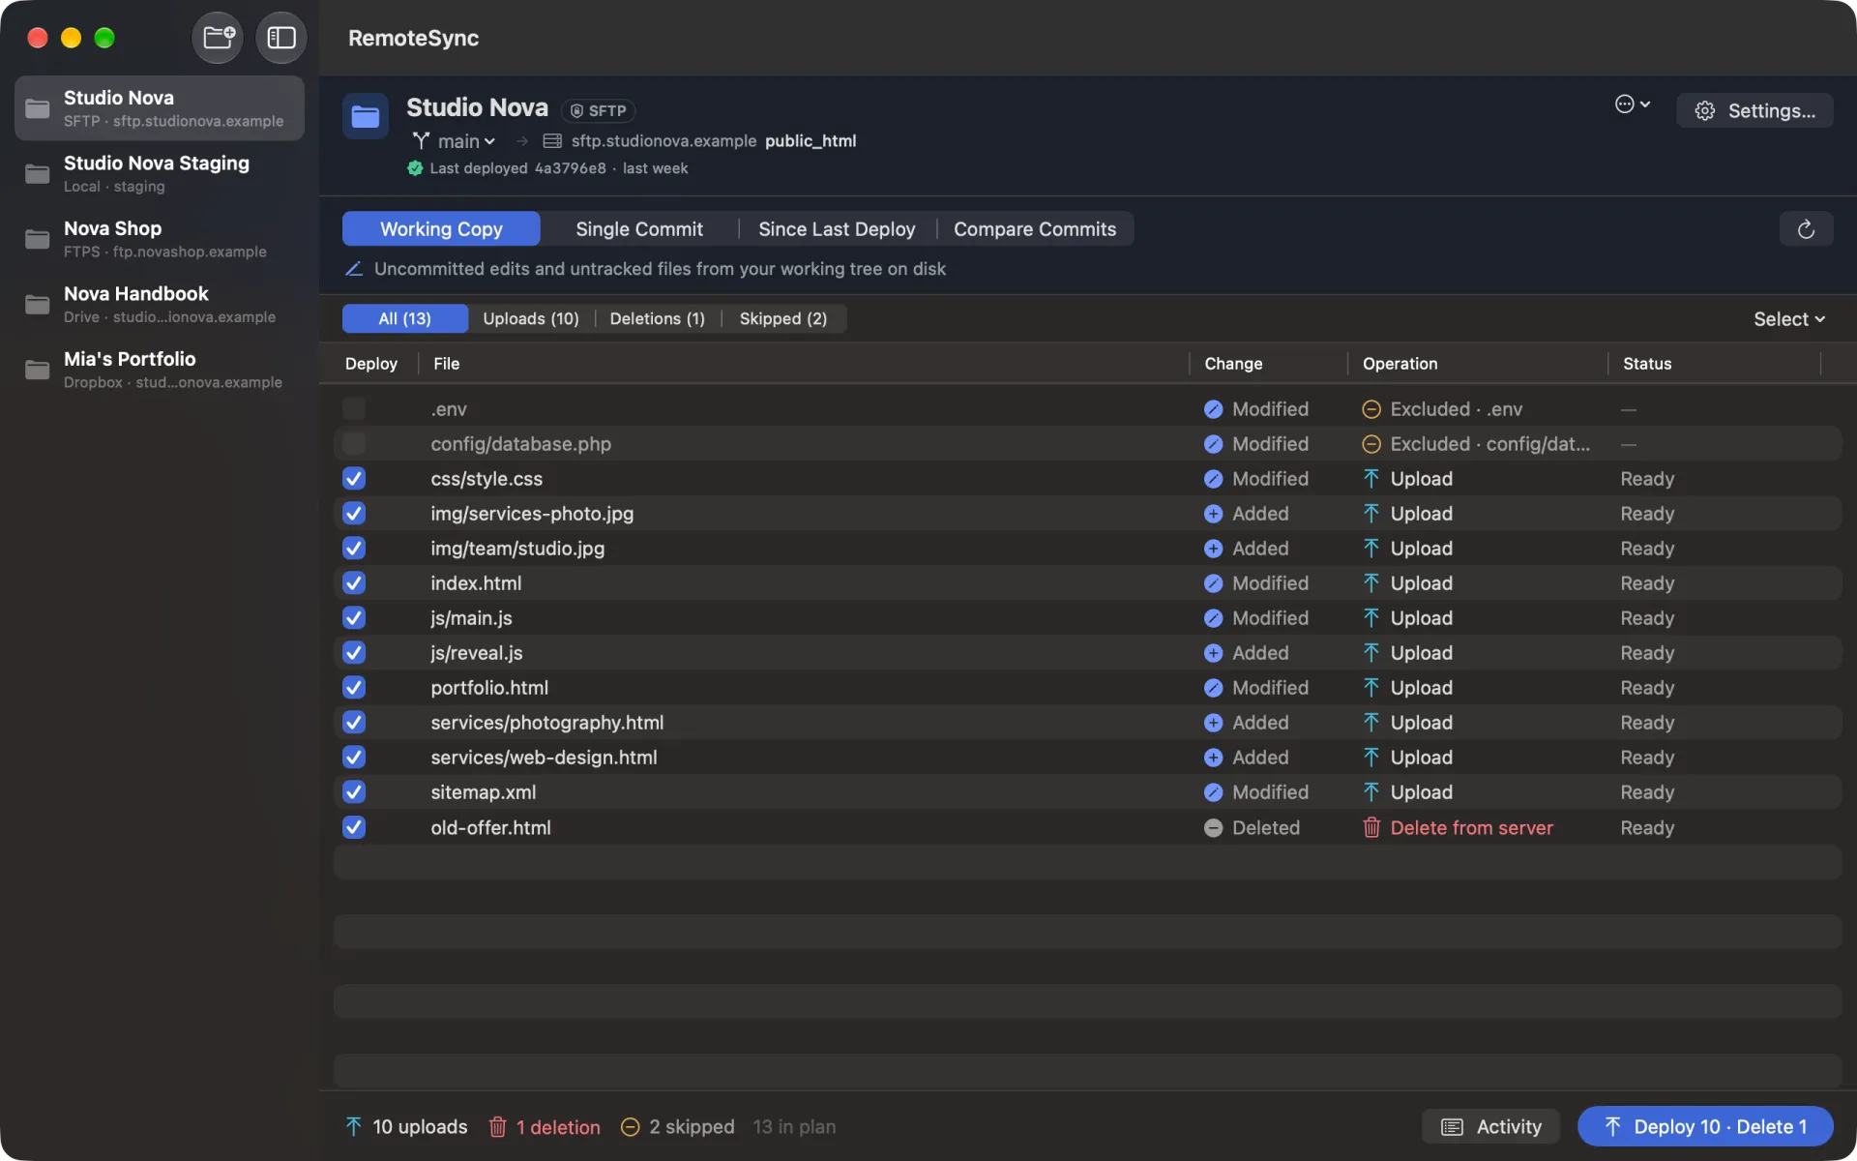
Task: Open the Activity log
Action: pyautogui.click(x=1490, y=1127)
